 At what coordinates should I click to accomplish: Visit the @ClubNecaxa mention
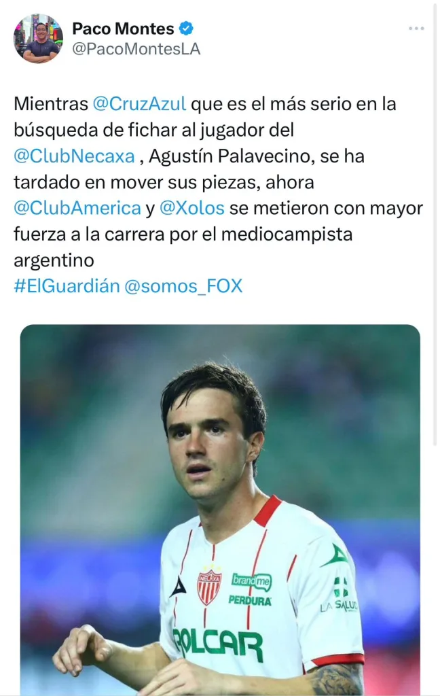pos(74,156)
